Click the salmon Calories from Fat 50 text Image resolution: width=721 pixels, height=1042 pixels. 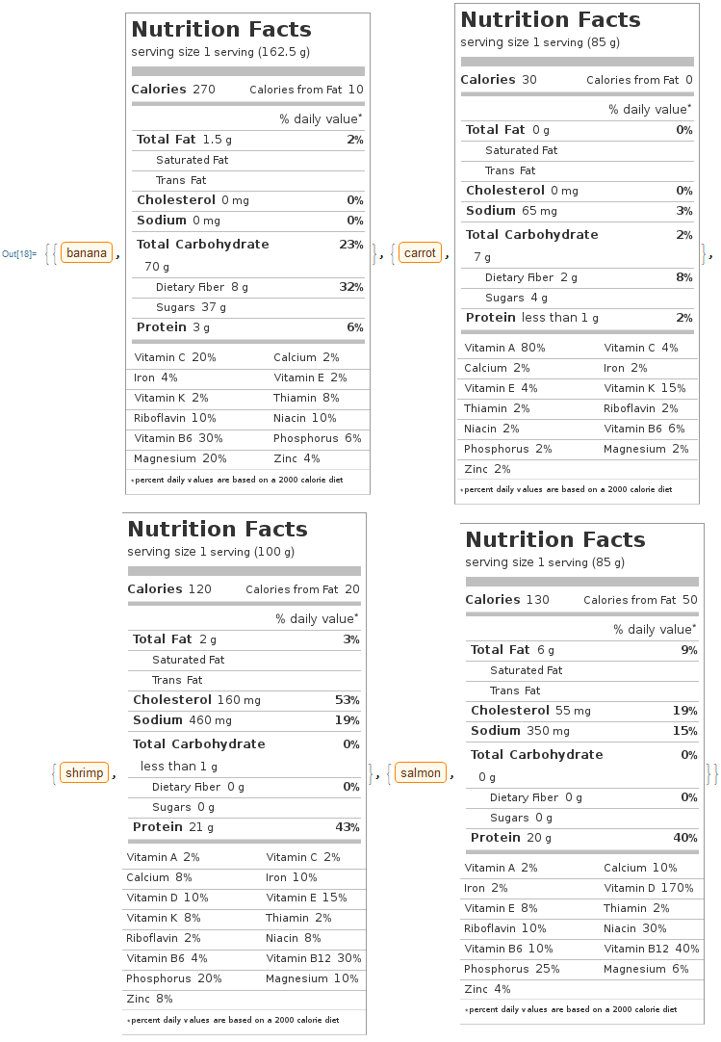[x=640, y=600]
